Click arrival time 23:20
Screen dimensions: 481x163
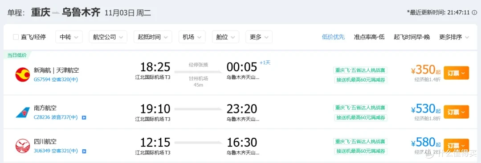242,109
